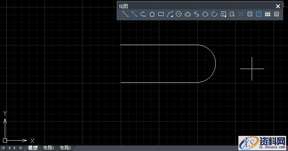Select the Construction Line tool

pos(134,14)
